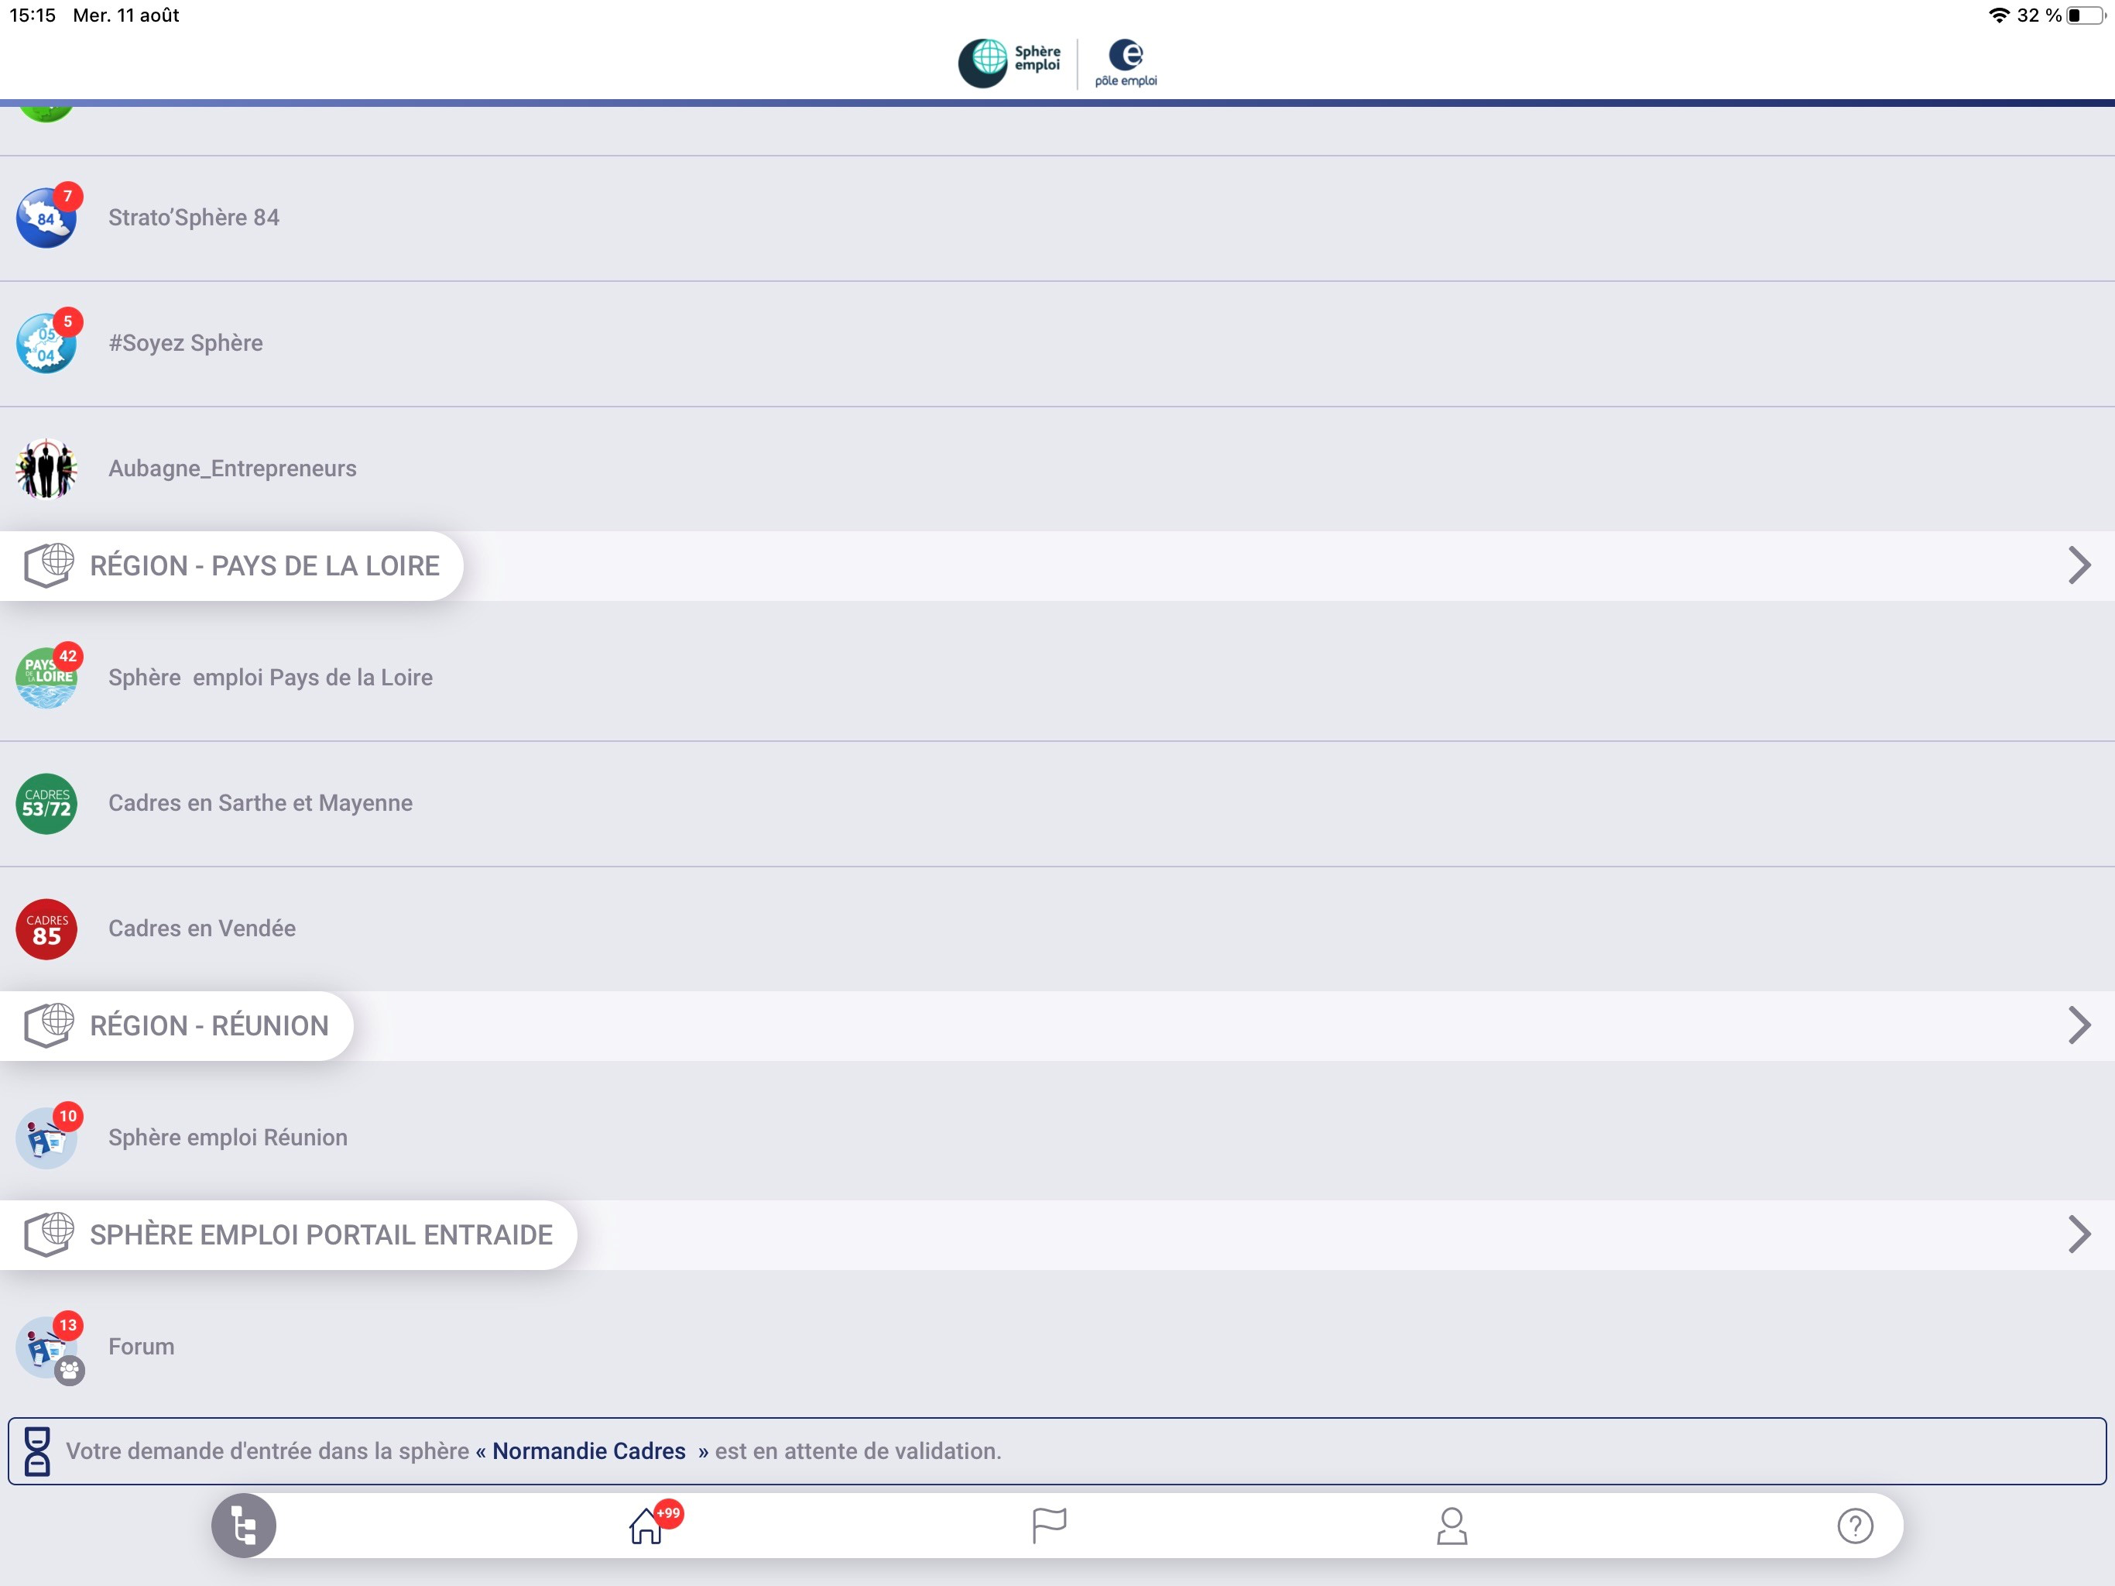Open the Forum sphere entry
2115x1586 pixels.
[x=142, y=1347]
